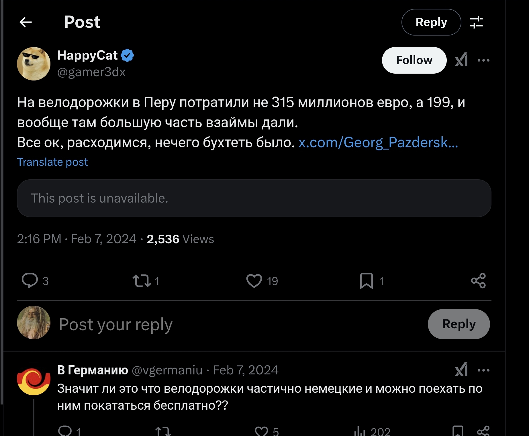Open the x.com/Georg_Pazdersk link
This screenshot has height=436, width=529.
(378, 142)
